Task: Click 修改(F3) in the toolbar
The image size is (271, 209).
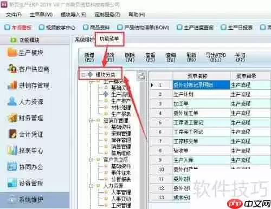Action: [109, 57]
